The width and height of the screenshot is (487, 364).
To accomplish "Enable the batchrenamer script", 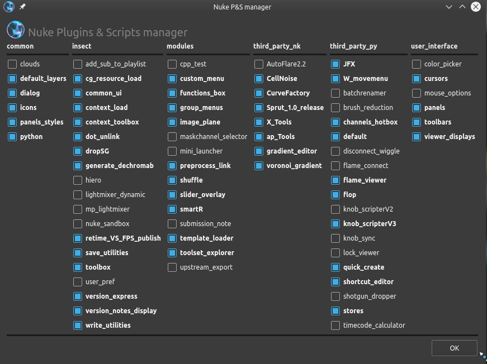I will [335, 93].
